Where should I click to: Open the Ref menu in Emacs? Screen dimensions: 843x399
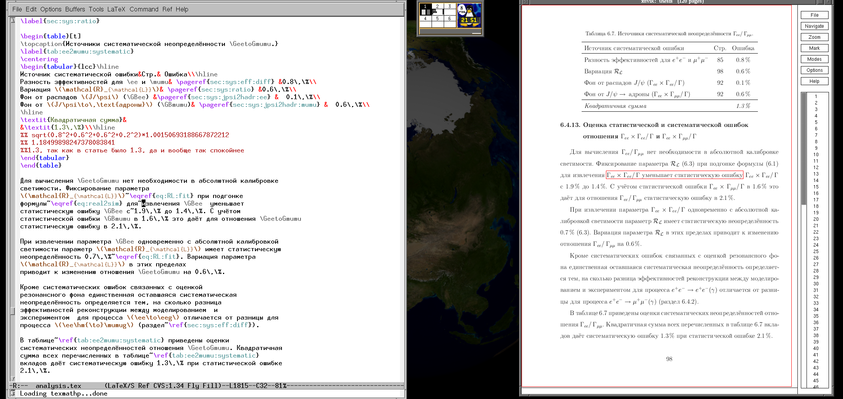pyautogui.click(x=167, y=9)
